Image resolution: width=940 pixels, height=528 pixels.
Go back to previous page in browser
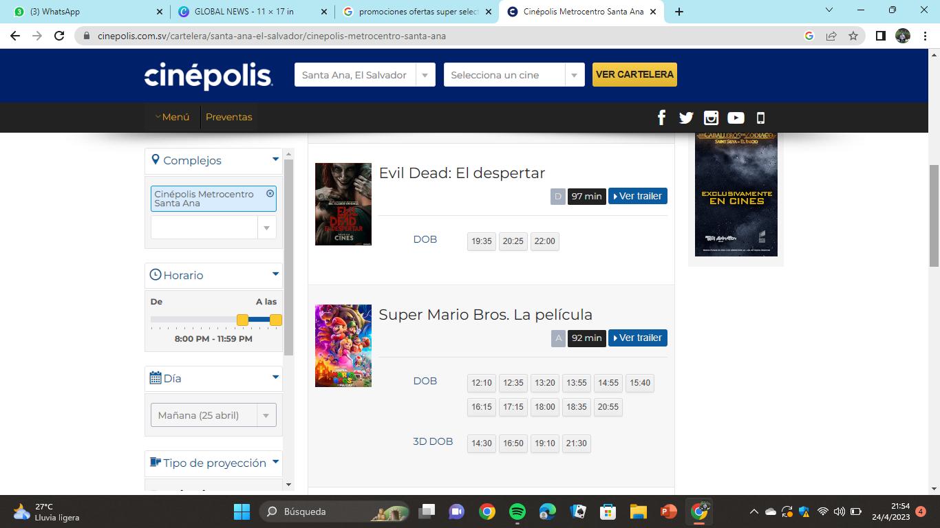[15, 36]
